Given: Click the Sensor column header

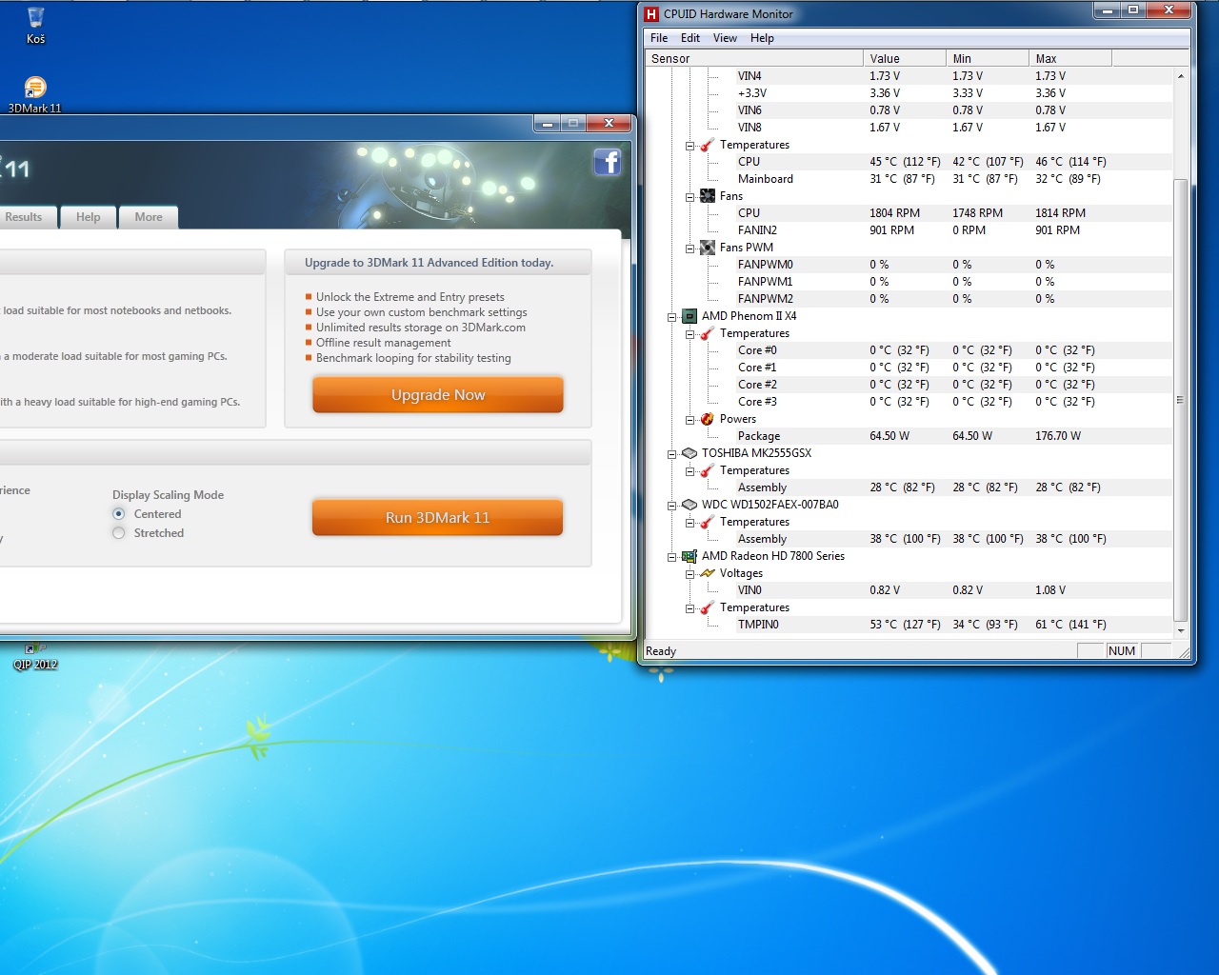Looking at the screenshot, I should coord(754,58).
